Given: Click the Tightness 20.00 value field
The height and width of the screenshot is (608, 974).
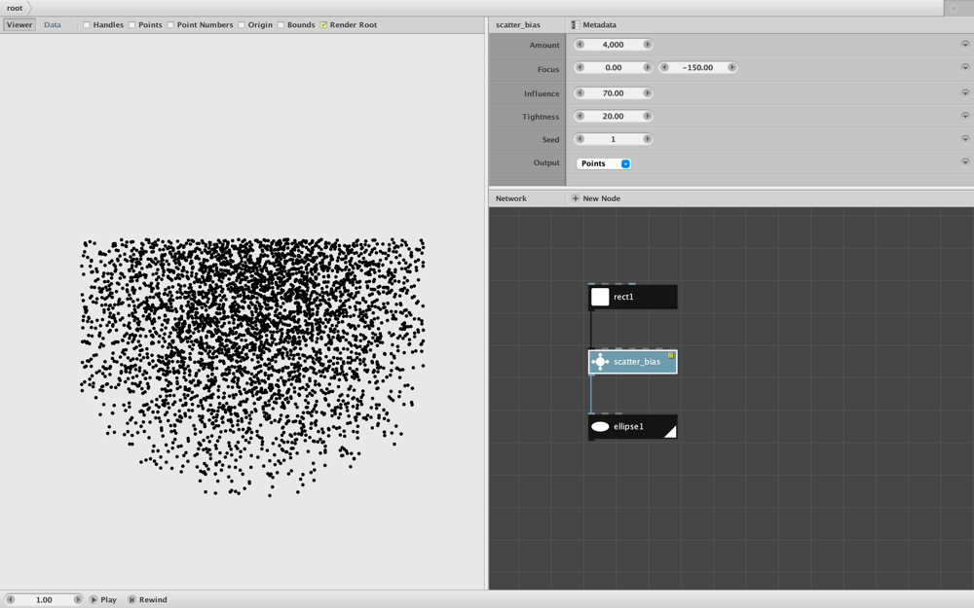Looking at the screenshot, I should [x=613, y=116].
